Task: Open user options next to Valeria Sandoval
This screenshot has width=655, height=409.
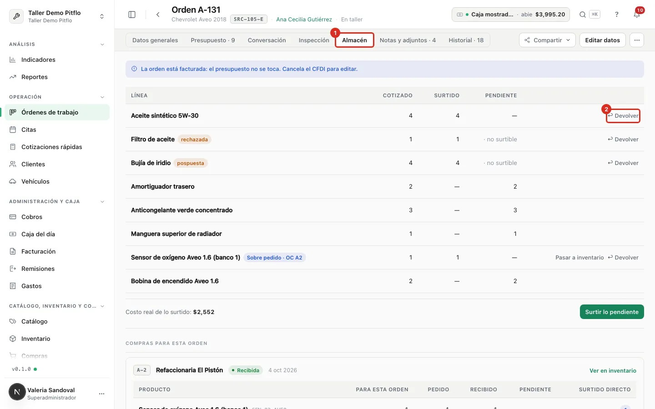Action: [x=101, y=394]
